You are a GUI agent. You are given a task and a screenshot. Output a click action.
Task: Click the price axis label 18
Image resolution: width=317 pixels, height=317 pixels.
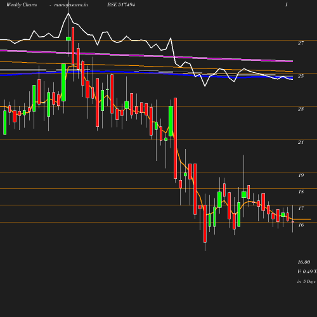301,191
